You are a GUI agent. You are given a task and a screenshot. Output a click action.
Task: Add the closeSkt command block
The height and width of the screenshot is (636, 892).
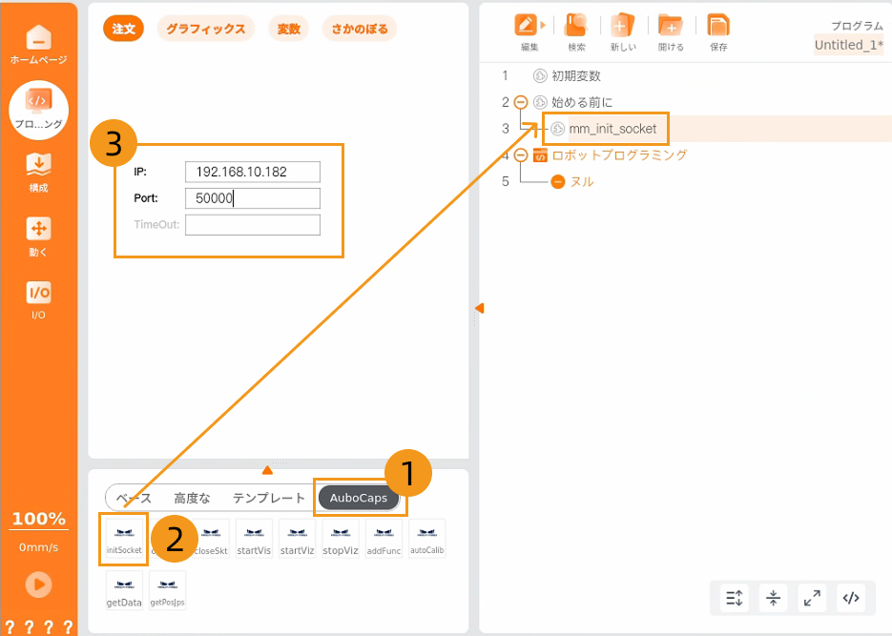point(211,538)
